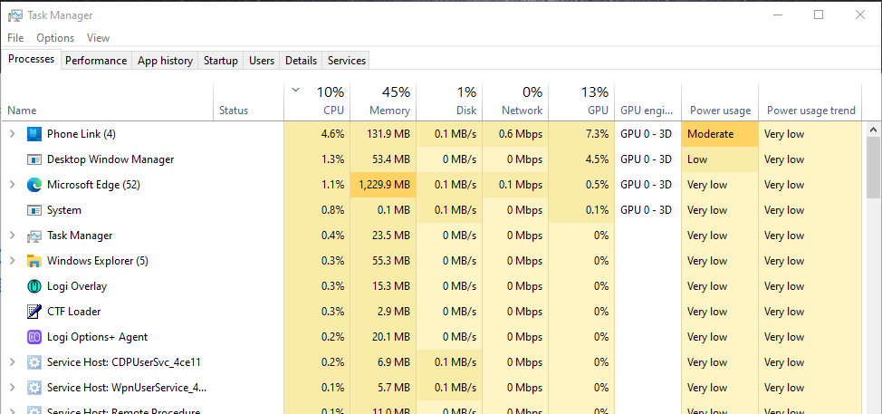The image size is (882, 414).
Task: Expand Service Host WpnUserService group
Action: click(x=13, y=388)
